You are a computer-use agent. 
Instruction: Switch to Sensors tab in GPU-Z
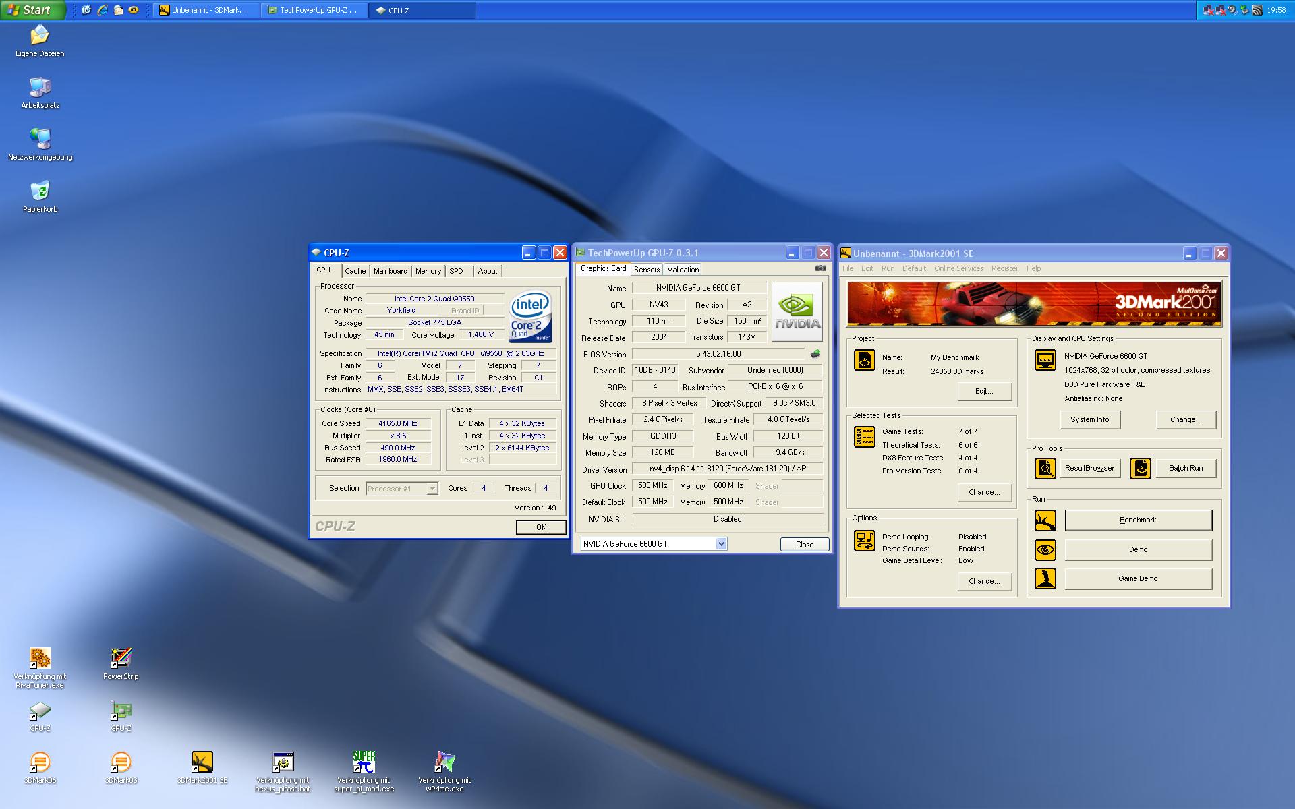tap(647, 270)
